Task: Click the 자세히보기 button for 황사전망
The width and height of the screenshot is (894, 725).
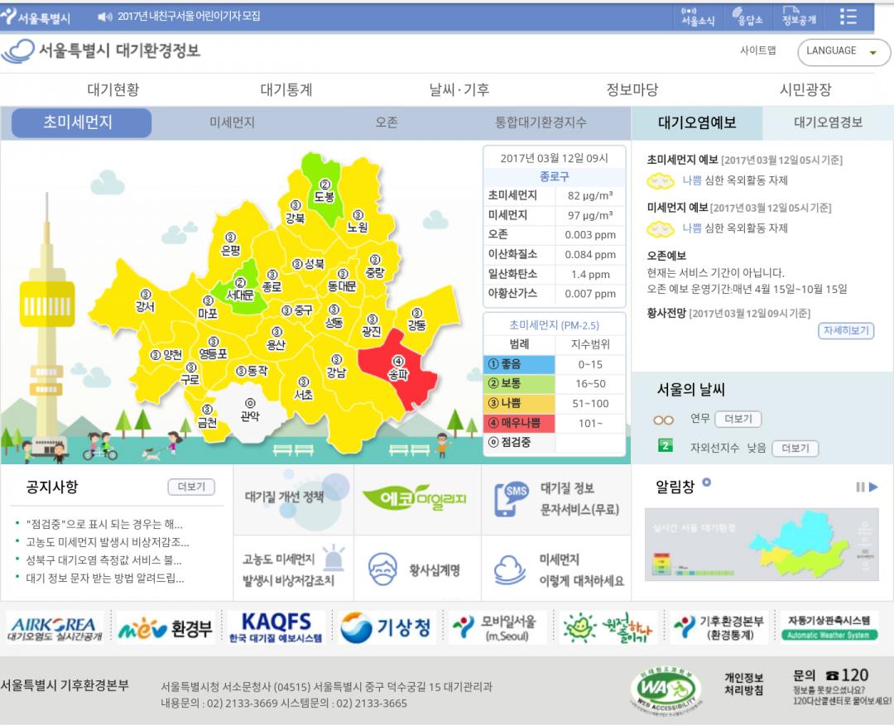Action: tap(846, 331)
